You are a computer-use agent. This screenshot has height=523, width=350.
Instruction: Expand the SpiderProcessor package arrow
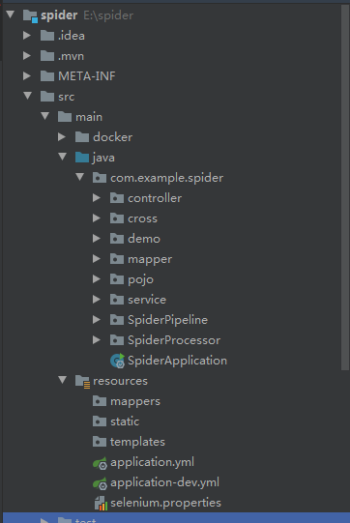click(97, 340)
